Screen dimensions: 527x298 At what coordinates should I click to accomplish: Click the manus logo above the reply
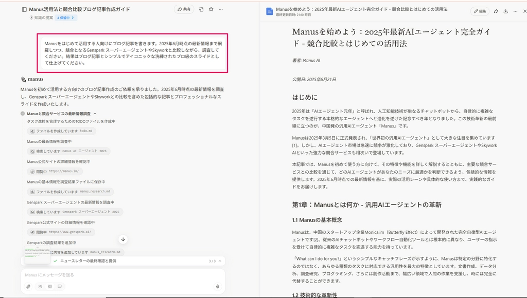point(32,79)
